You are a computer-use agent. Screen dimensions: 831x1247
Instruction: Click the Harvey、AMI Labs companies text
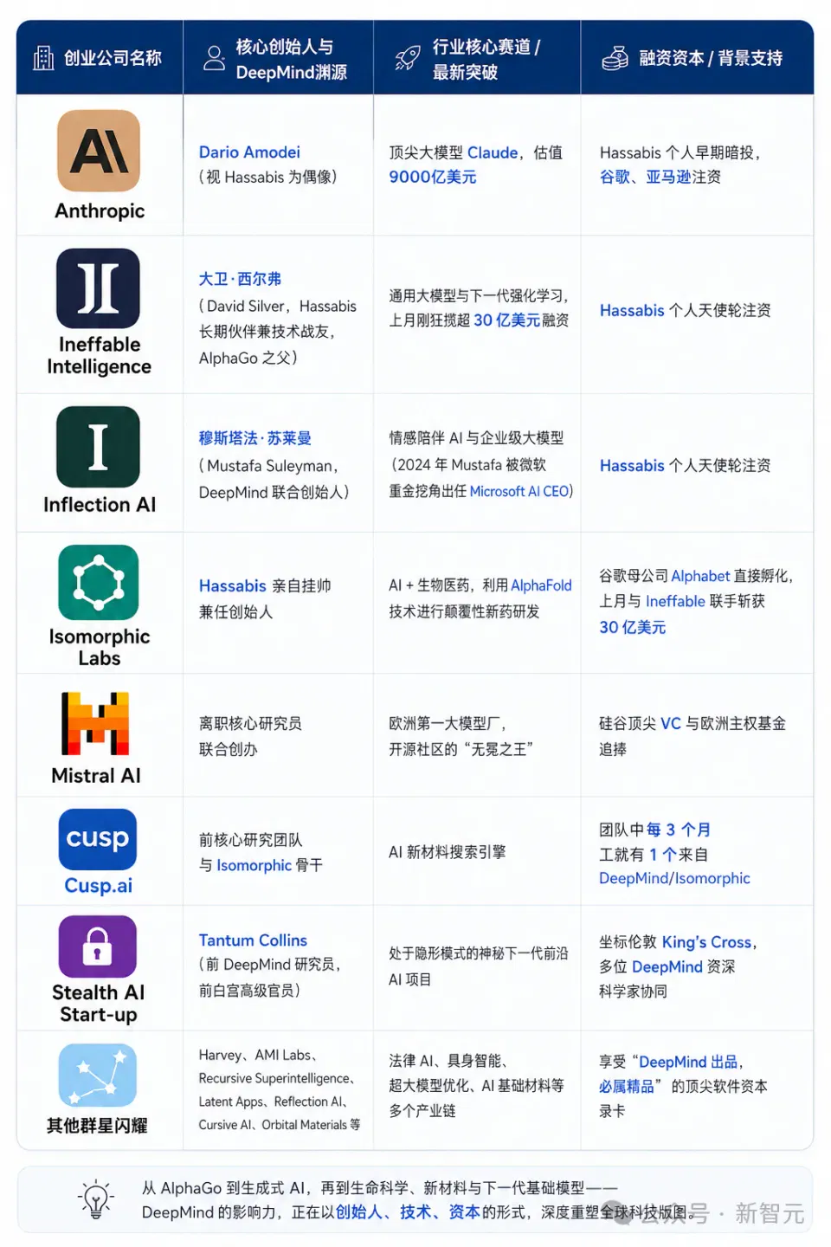coord(258,1056)
